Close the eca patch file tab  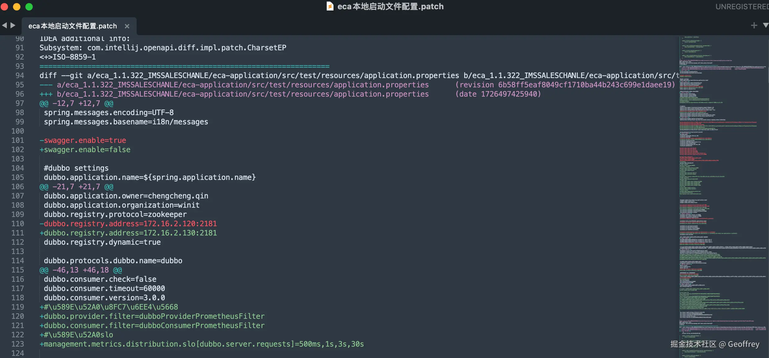(127, 26)
